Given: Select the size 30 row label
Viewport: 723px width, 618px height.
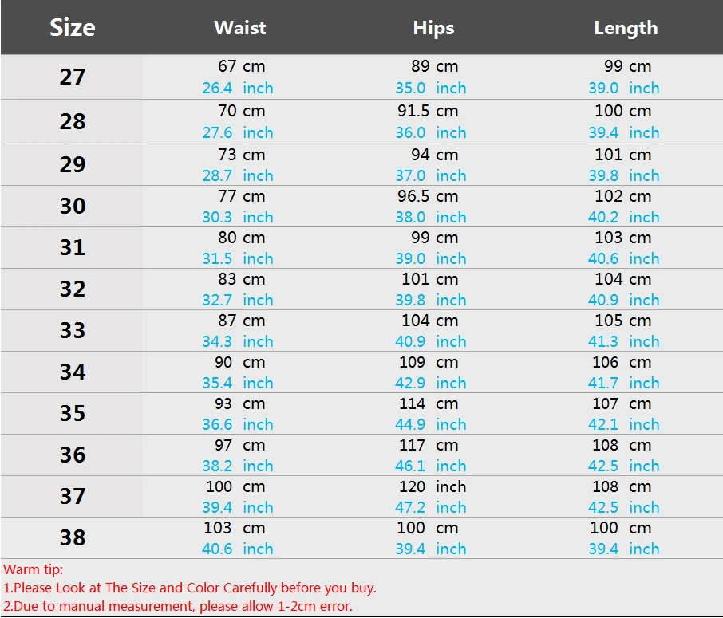Looking at the screenshot, I should [x=73, y=206].
